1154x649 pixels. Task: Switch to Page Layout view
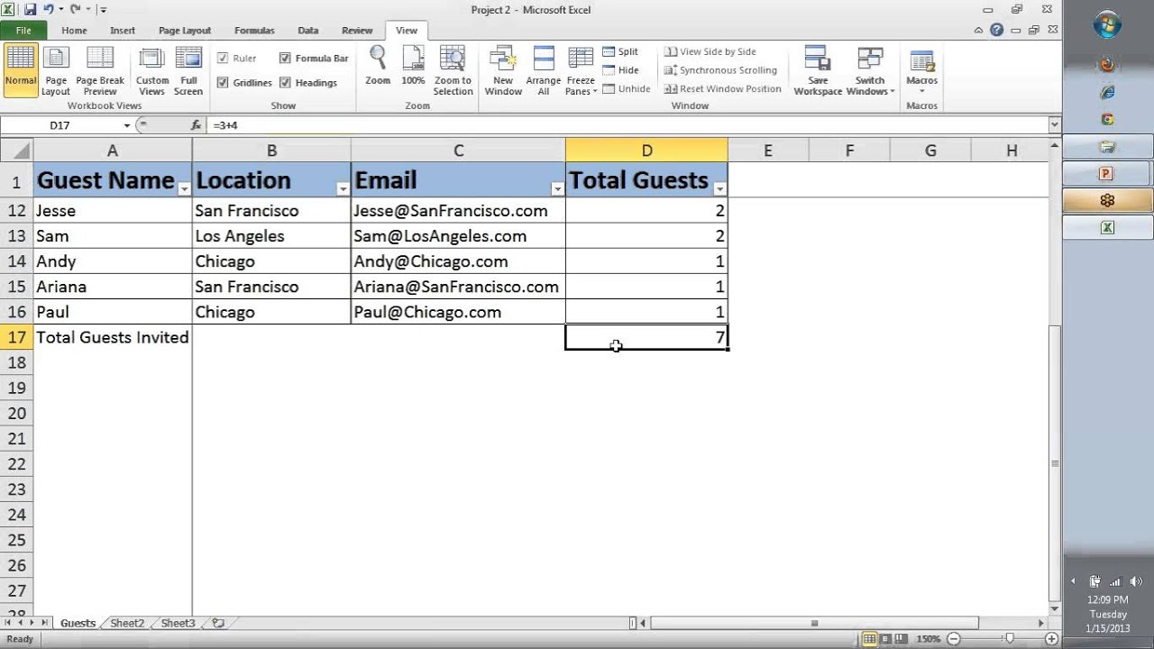click(55, 70)
